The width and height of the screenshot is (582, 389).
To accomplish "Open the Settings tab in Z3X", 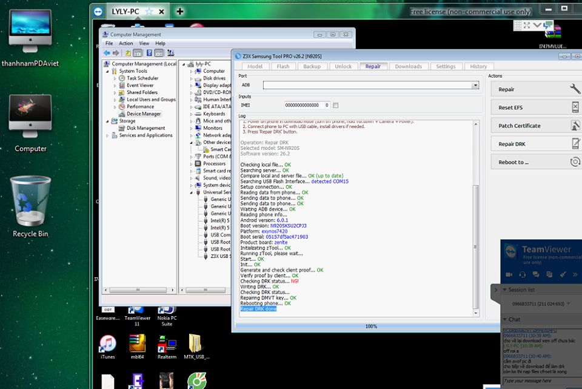I will (446, 66).
